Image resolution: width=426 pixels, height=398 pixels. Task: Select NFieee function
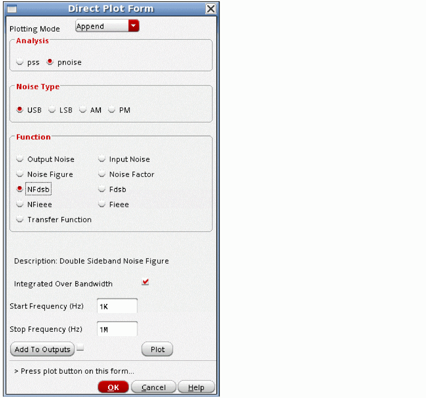pyautogui.click(x=20, y=204)
